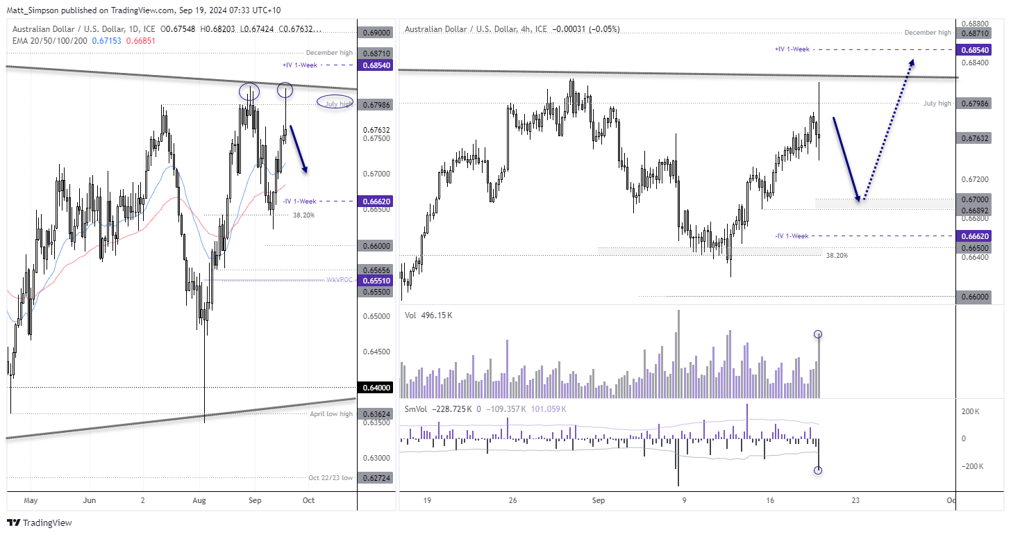Screen dimensions: 1011x535
Task: Click the 38.20% label on 4h chart
Action: [837, 255]
